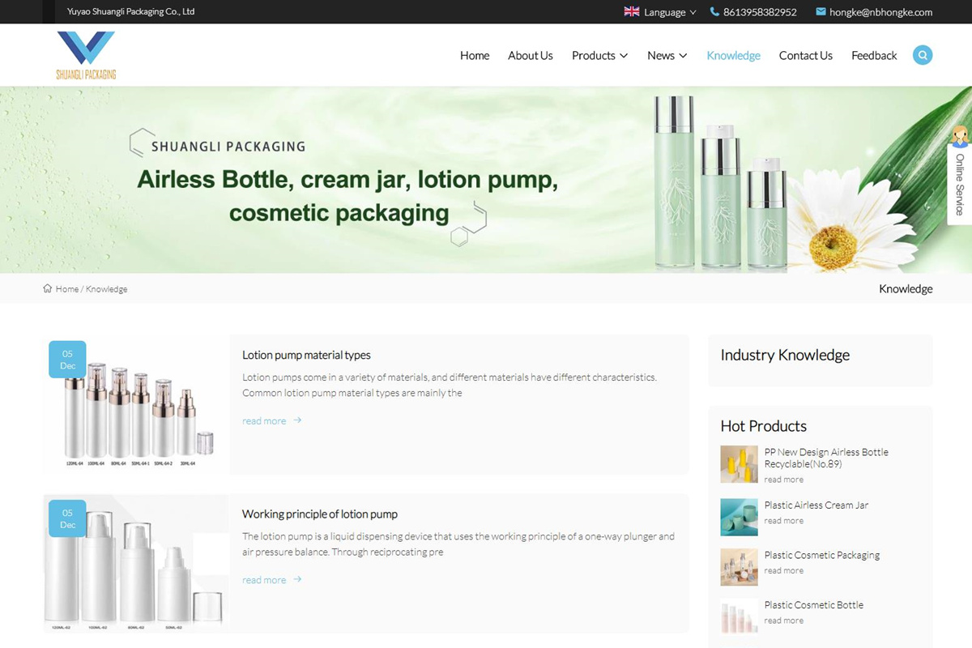Click the envelope email icon
Screen dimensions: 972x648
point(821,11)
